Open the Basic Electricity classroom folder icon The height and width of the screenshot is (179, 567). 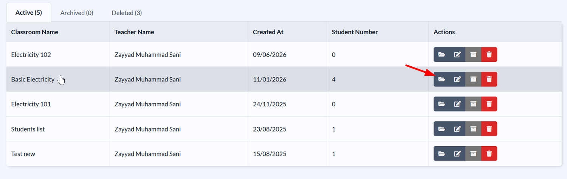click(442, 79)
